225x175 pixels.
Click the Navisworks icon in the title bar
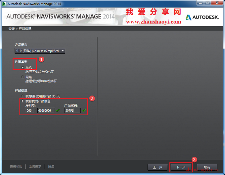4,4
